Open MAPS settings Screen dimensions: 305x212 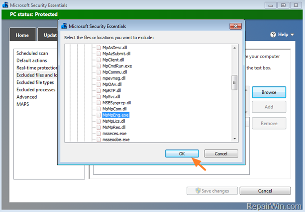[x=23, y=104]
